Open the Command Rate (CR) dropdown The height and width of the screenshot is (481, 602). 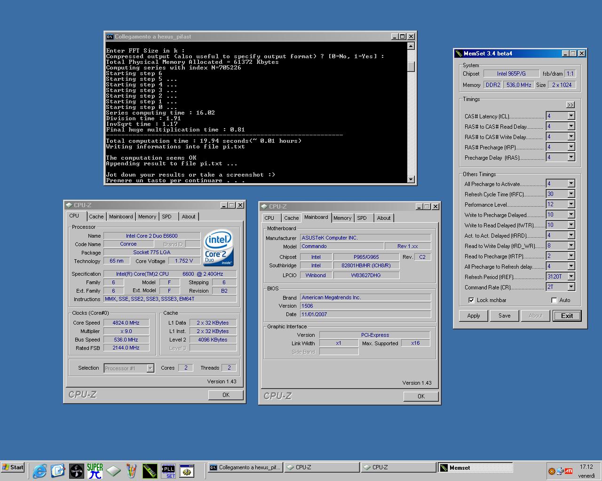[x=571, y=287]
